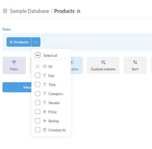Check the Ean column checkbox

pyautogui.click(x=38, y=75)
